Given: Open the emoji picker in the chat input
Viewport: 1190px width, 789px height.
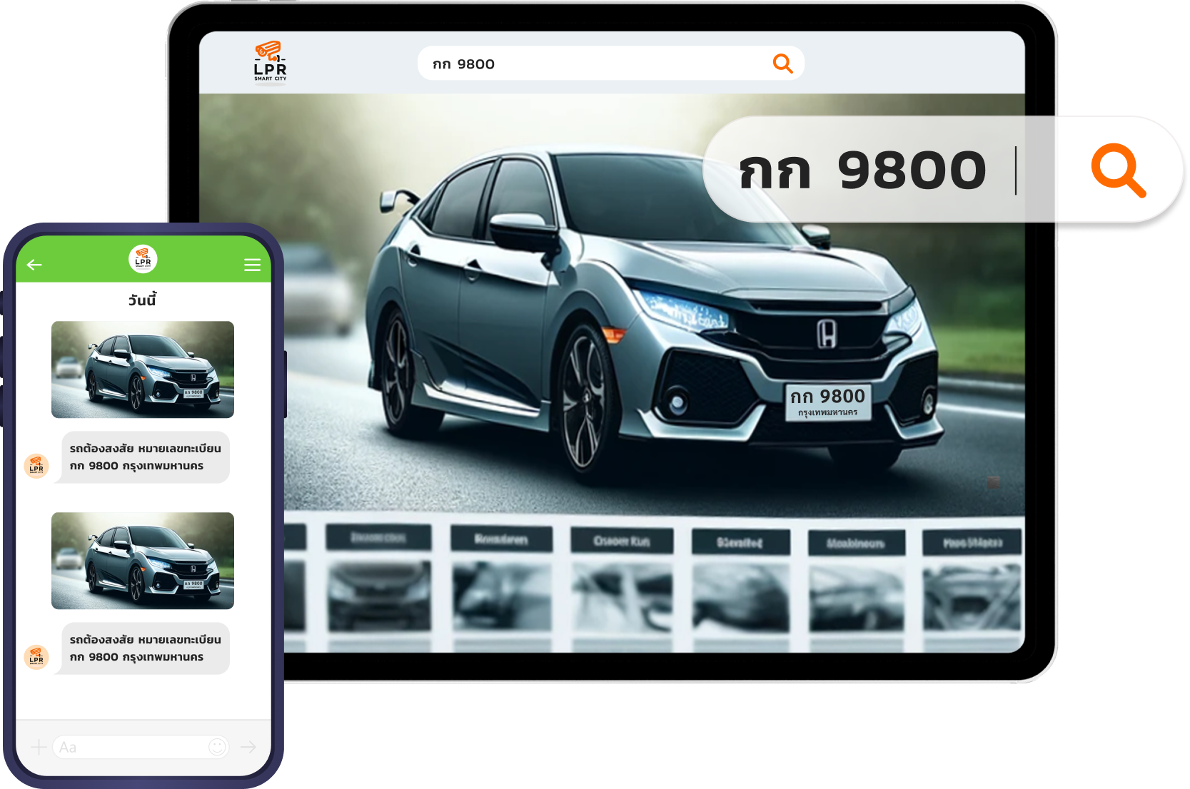Looking at the screenshot, I should (218, 747).
